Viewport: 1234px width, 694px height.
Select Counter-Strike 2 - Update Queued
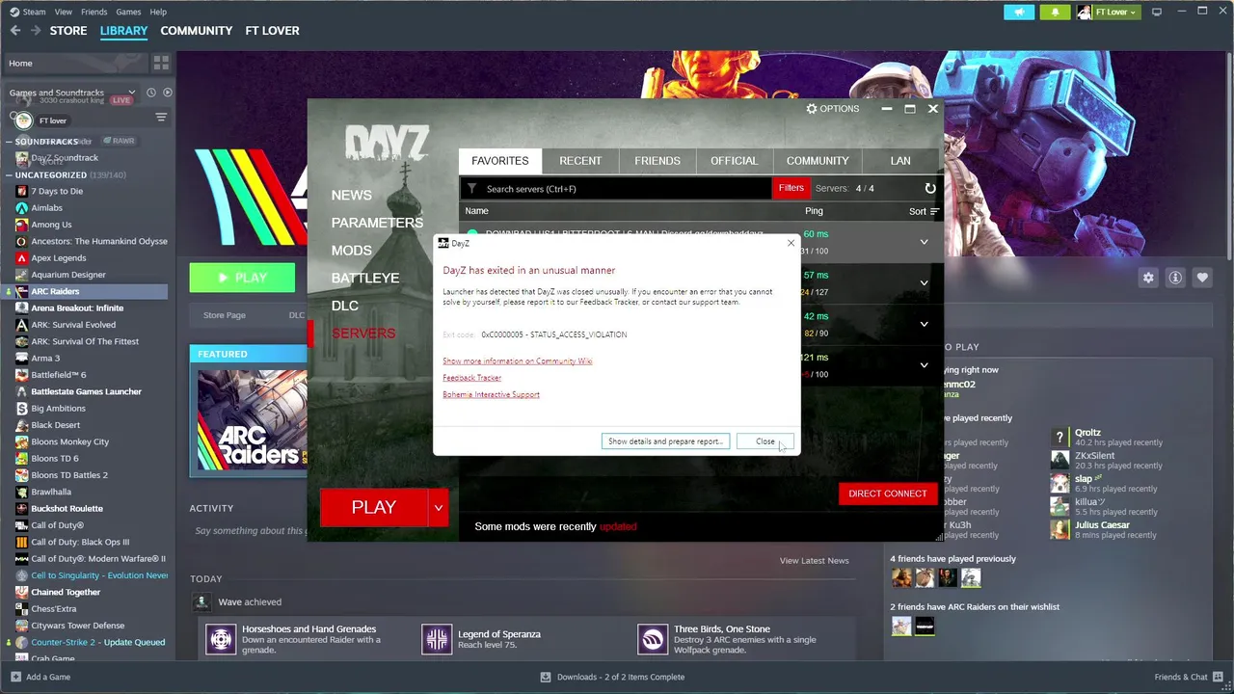(97, 642)
